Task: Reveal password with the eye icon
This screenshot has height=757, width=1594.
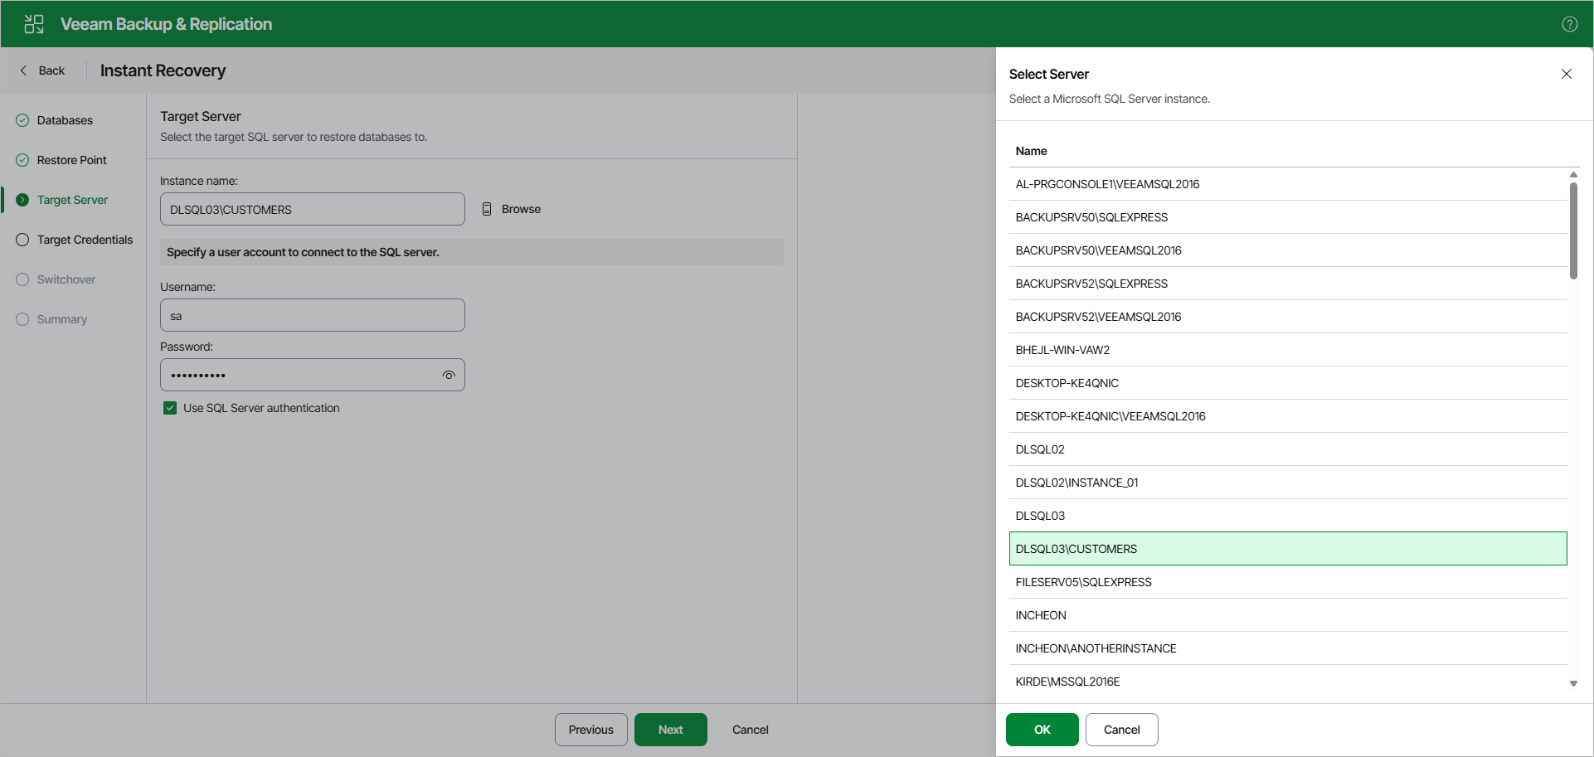Action: [x=449, y=375]
